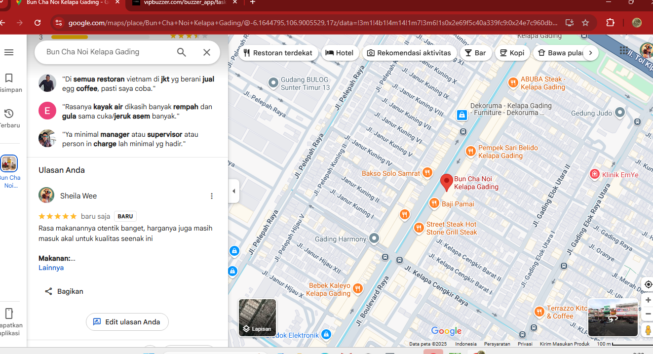This screenshot has width=653, height=354.
Task: Switch to the Bun Cha Noi Kelapa Gading tab
Action: (68, 2)
